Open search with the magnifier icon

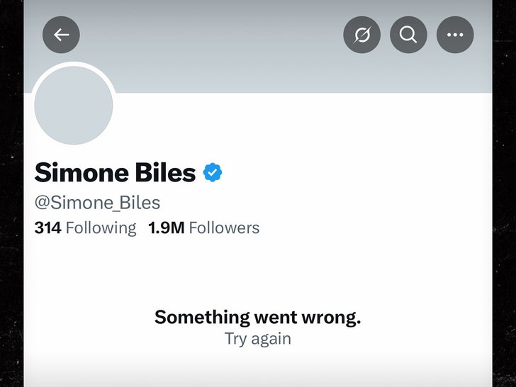408,34
